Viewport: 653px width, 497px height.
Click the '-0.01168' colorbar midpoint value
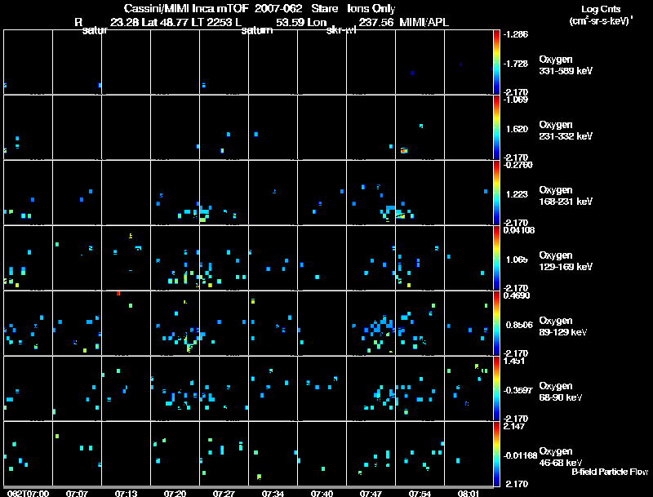[520, 455]
